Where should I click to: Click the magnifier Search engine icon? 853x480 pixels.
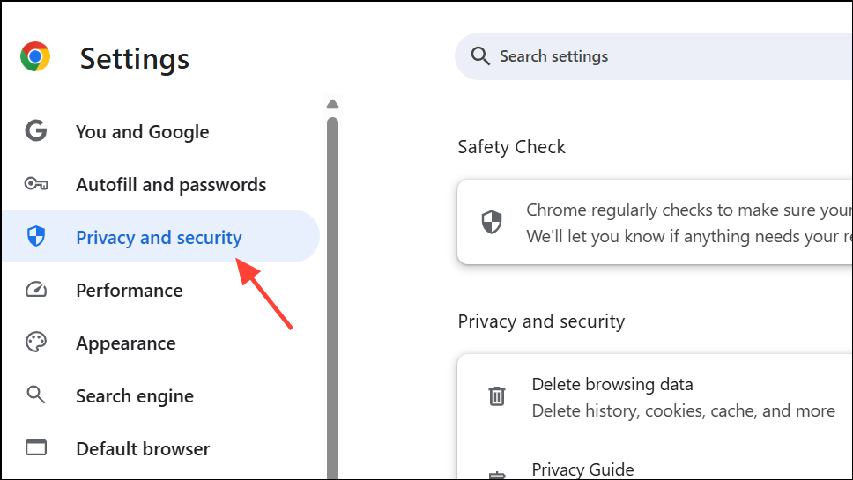point(36,395)
